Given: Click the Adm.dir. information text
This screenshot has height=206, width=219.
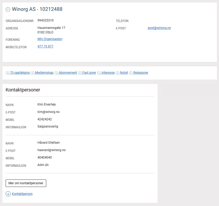Looking at the screenshot, I should pyautogui.click(x=43, y=165).
